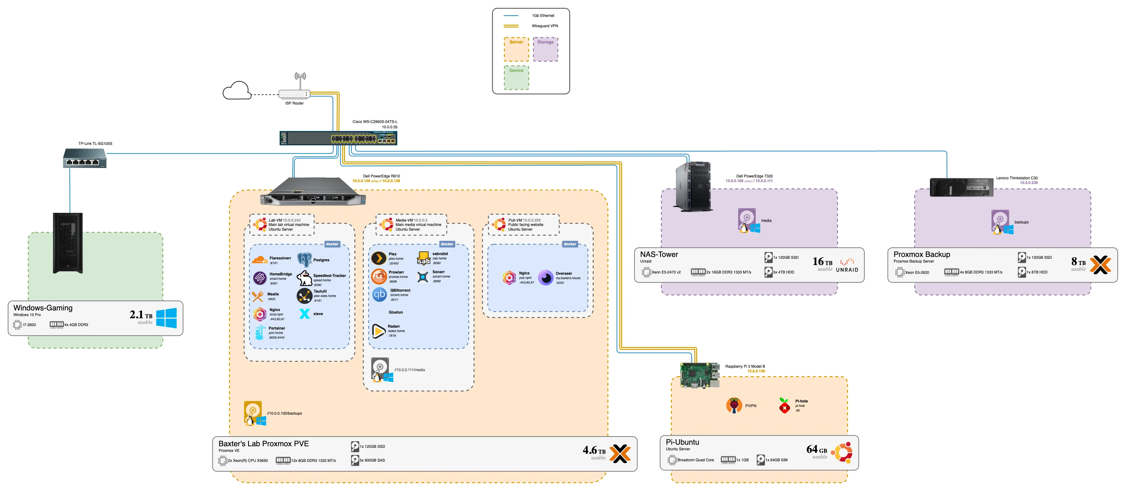Click the //10.0.0.100/backups share label
The height and width of the screenshot is (491, 1126).
click(284, 413)
